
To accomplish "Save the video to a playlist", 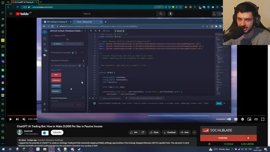I will click(184, 132).
